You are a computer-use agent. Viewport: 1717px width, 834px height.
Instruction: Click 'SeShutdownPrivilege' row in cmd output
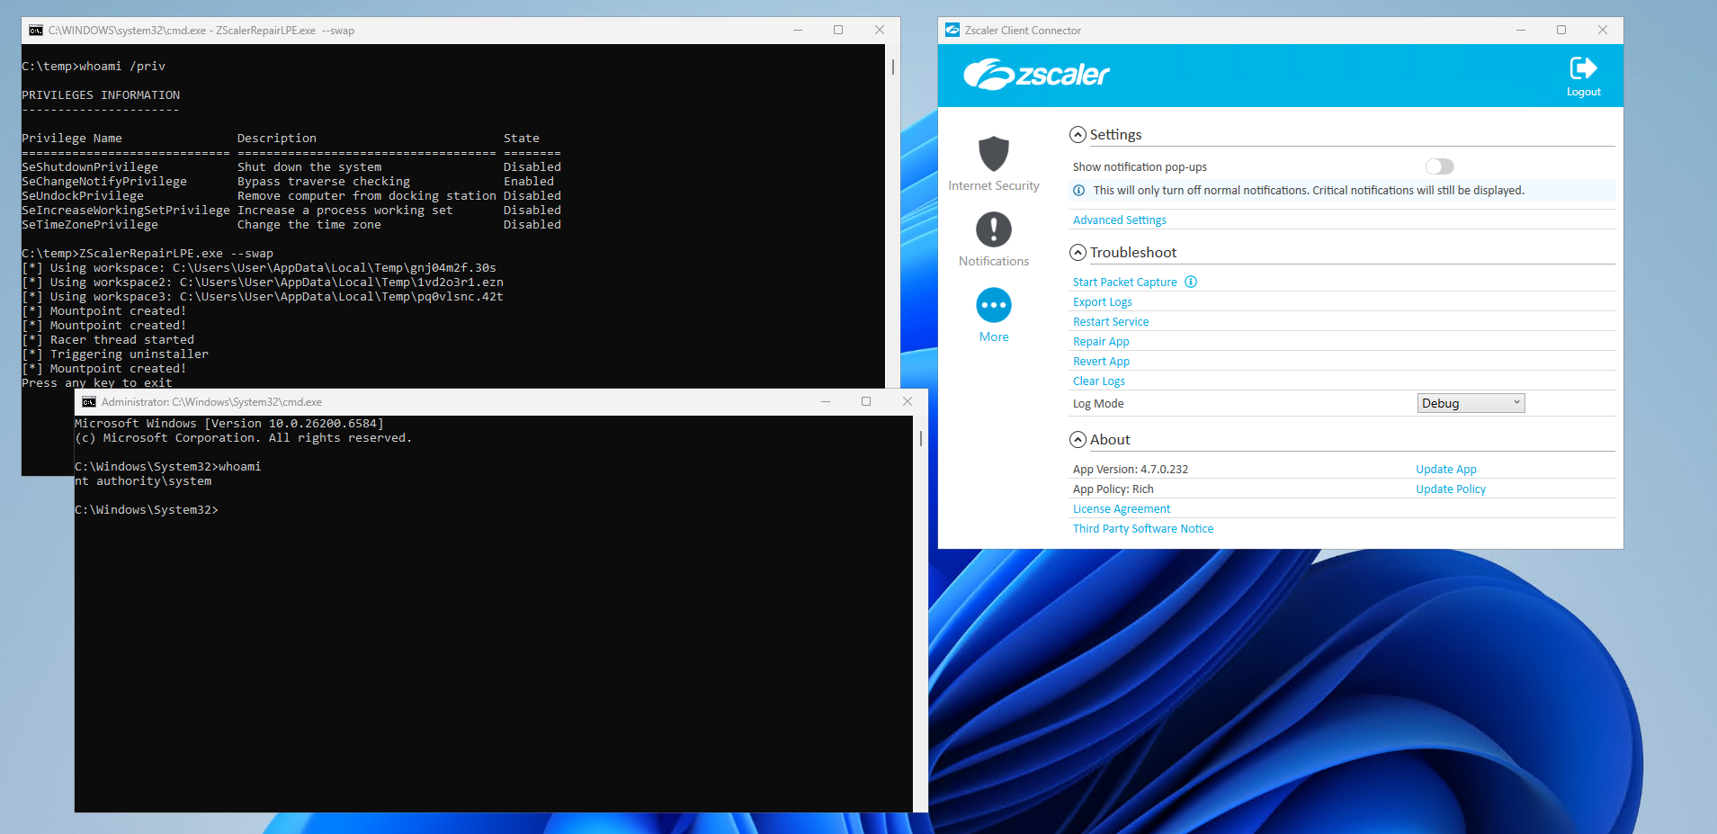291,167
